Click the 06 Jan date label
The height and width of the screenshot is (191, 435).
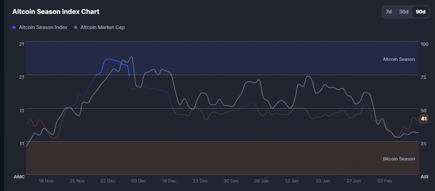pos(261,181)
